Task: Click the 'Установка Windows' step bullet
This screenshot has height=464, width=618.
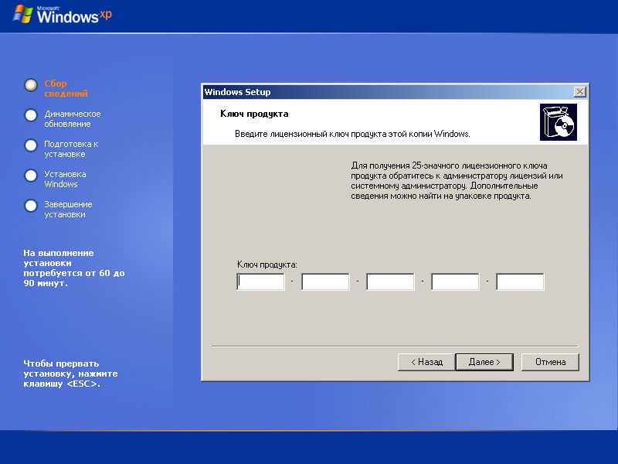Action: click(31, 176)
